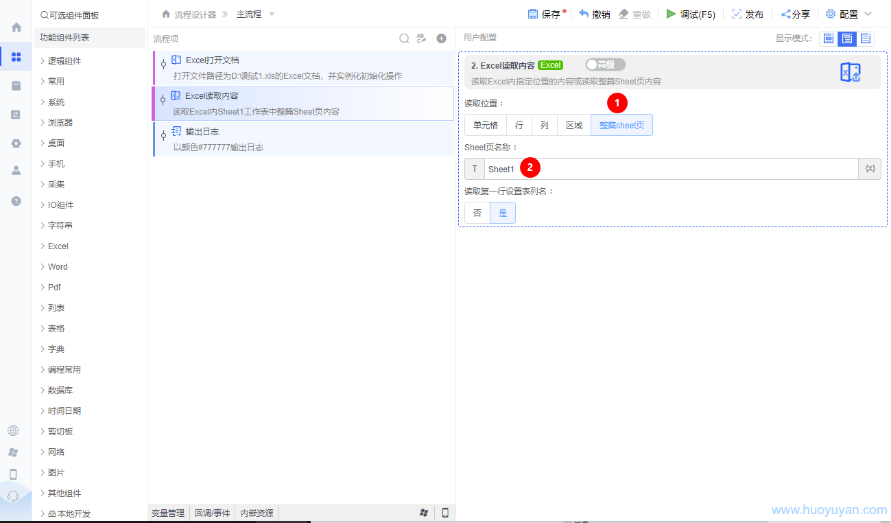Image resolution: width=891 pixels, height=523 pixels.
Task: Click the Windows icon in bottom bar
Action: pos(424,513)
